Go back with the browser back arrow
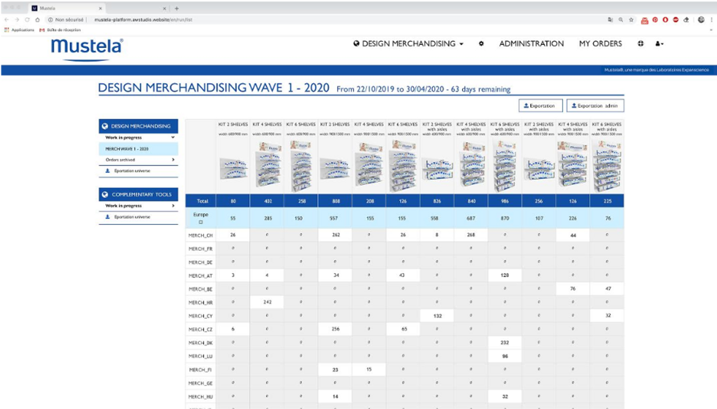Viewport: 717px width, 409px height. click(7, 19)
